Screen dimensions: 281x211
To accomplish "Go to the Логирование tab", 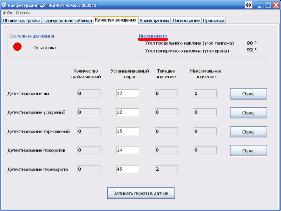I will pos(186,20).
